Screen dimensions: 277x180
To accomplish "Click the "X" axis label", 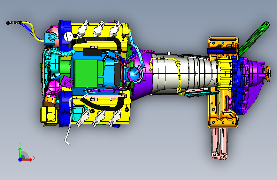I will pos(34,158).
